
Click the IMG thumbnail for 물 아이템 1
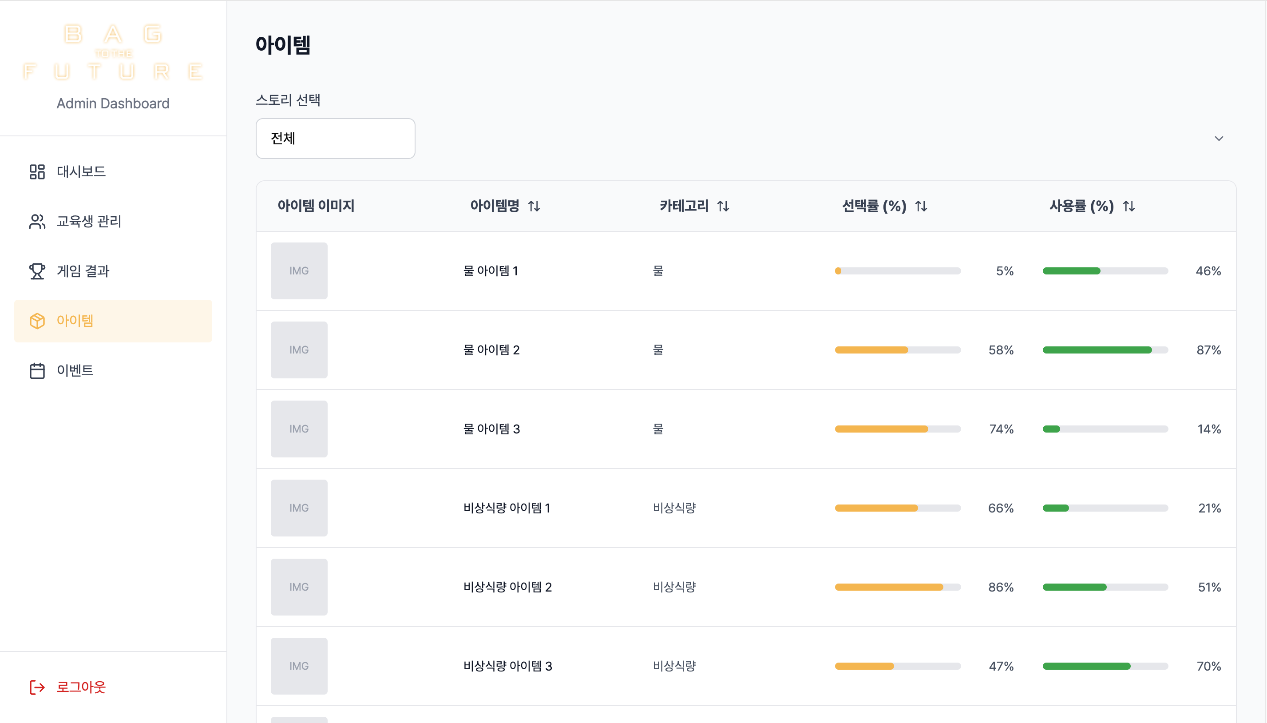tap(299, 270)
